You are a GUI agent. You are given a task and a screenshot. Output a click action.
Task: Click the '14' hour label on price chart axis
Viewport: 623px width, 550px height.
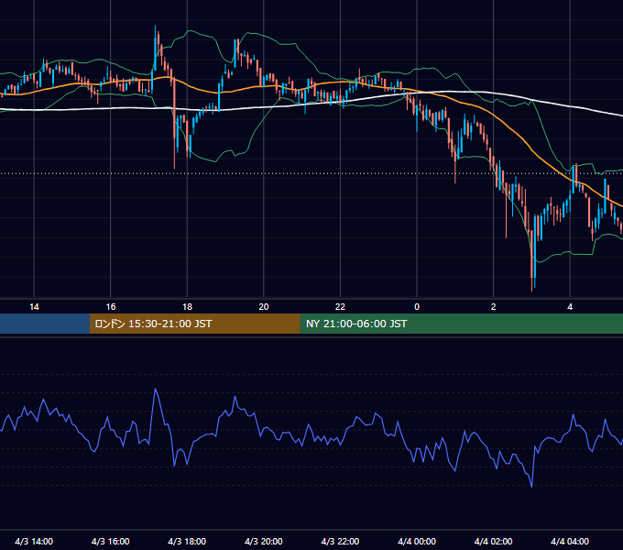[34, 307]
